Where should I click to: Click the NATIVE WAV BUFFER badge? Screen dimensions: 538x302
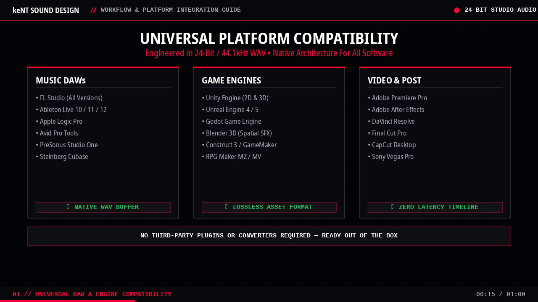[x=103, y=207]
